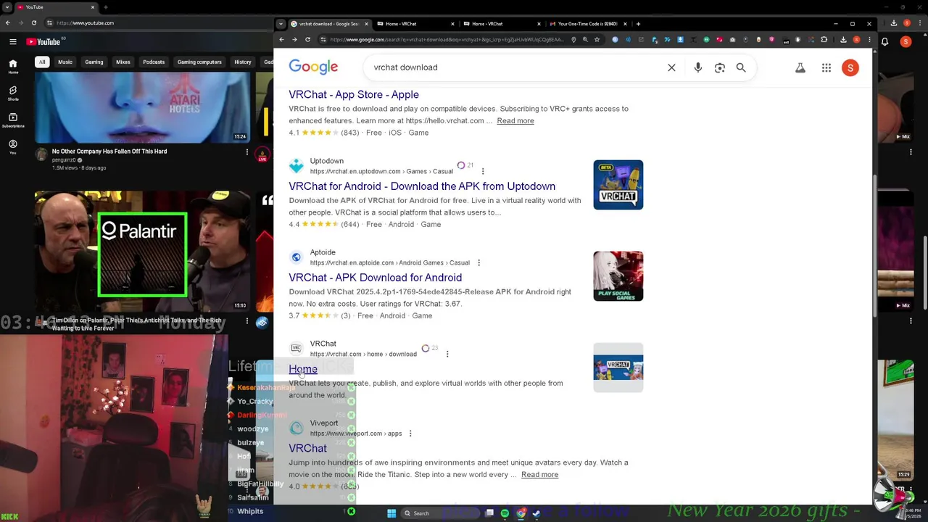Expand Read more on App Store snippet
Image resolution: width=928 pixels, height=522 pixels.
[x=515, y=120]
